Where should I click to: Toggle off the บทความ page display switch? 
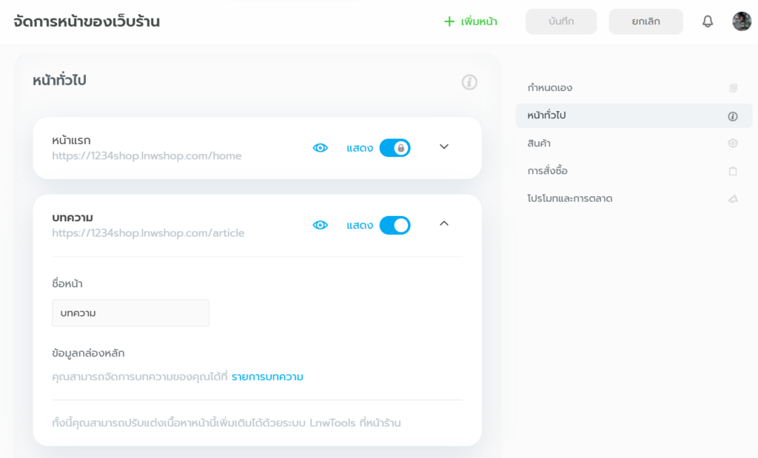click(395, 225)
